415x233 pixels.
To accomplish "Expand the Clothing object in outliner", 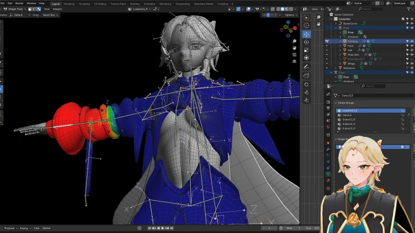I will click(340, 41).
